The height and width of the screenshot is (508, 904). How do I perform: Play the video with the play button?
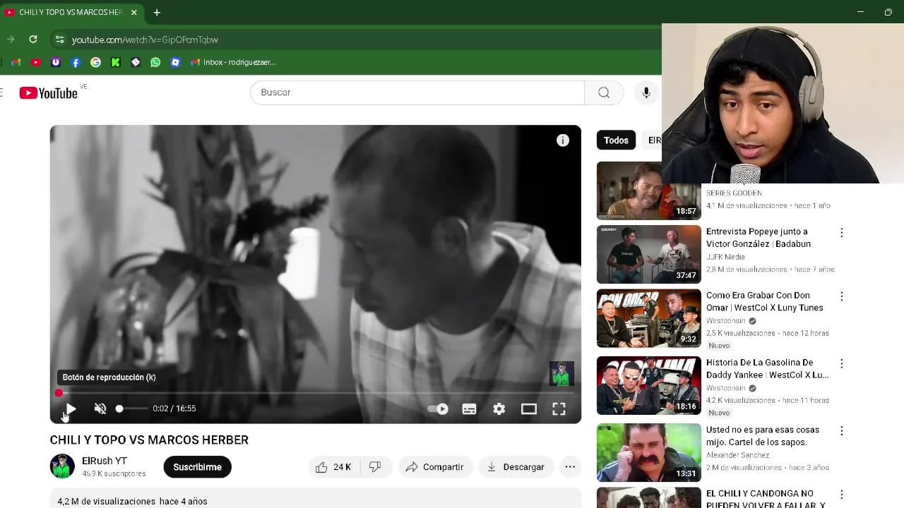[71, 409]
